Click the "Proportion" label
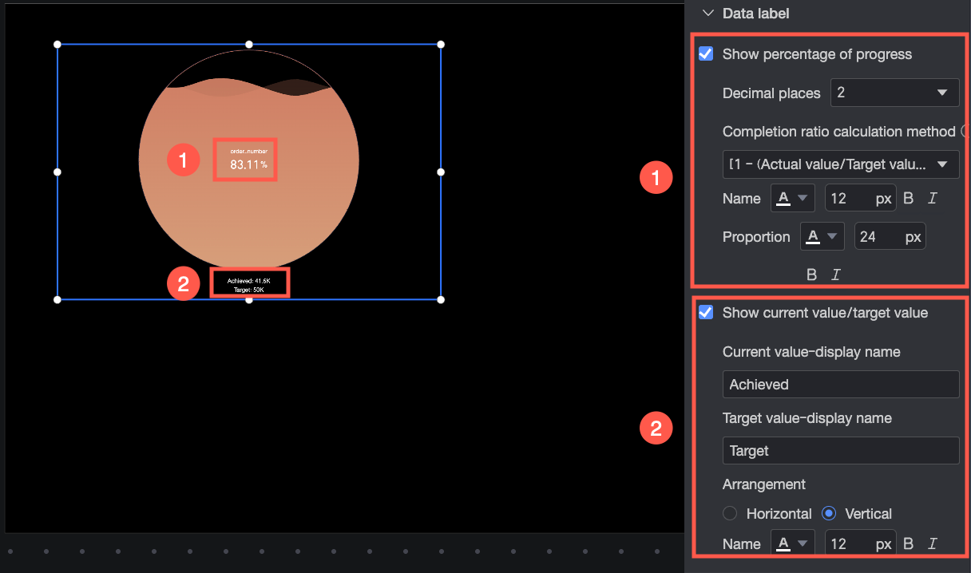 (756, 237)
